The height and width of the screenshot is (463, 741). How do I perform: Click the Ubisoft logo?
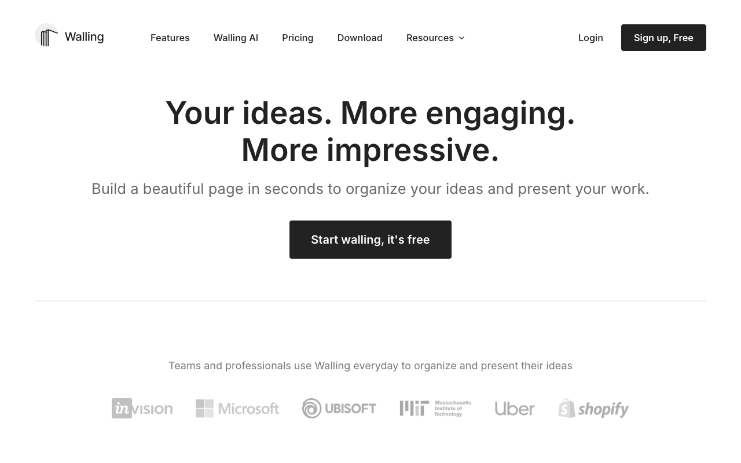(339, 409)
